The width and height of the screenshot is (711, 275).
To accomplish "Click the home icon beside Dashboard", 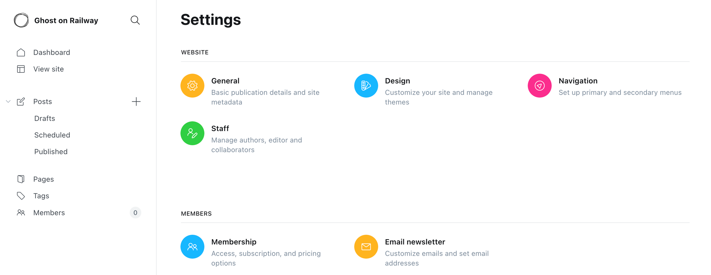I will (21, 52).
